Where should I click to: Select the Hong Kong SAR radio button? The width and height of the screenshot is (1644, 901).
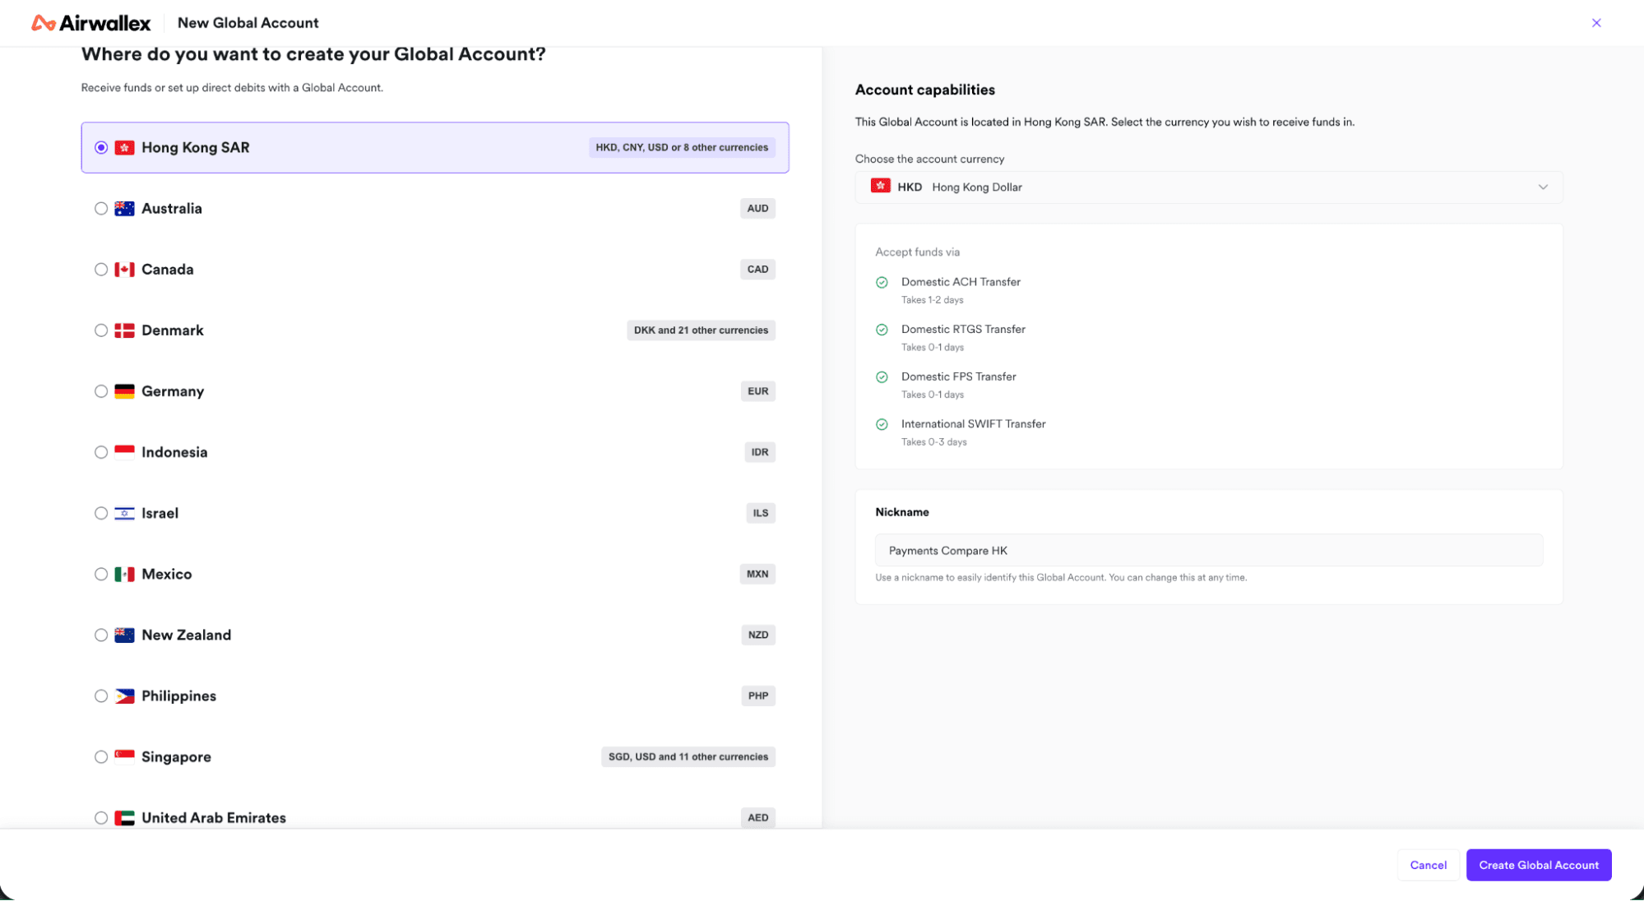click(x=101, y=148)
